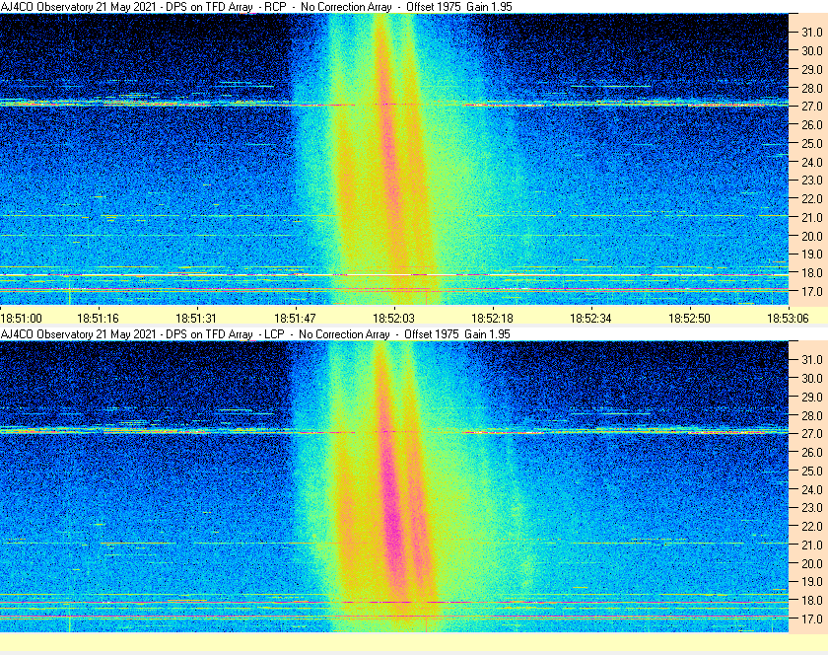
Task: Click 31.0 frequency label in LCP panel
Action: tap(812, 359)
